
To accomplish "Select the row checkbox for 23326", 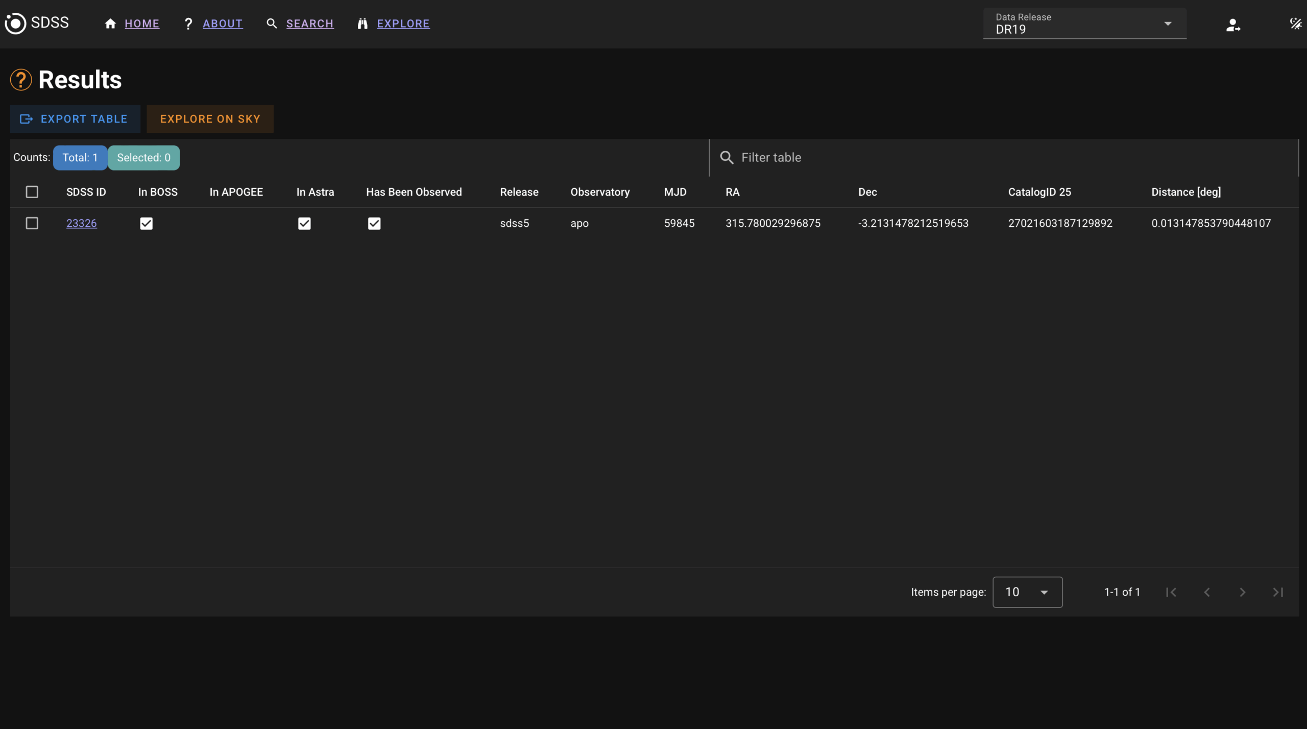I will point(32,223).
